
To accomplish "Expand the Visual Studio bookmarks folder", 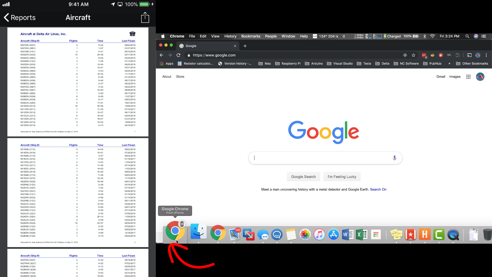I will 340,64.
